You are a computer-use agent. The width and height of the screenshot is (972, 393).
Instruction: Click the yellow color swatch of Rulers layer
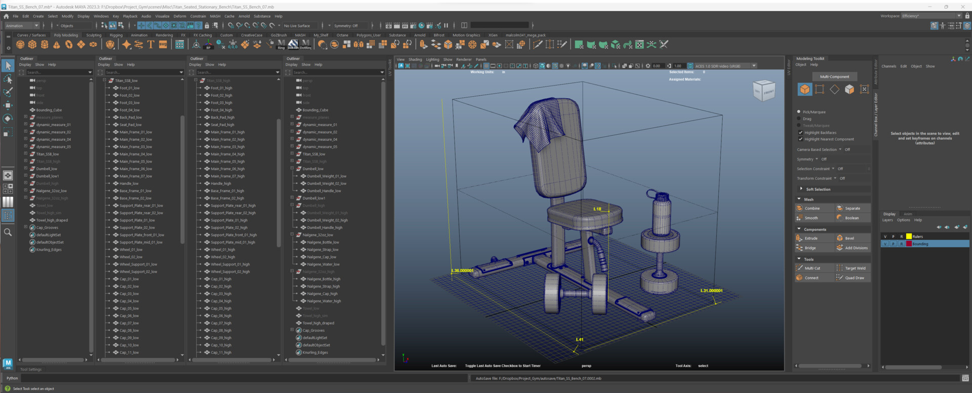click(909, 237)
